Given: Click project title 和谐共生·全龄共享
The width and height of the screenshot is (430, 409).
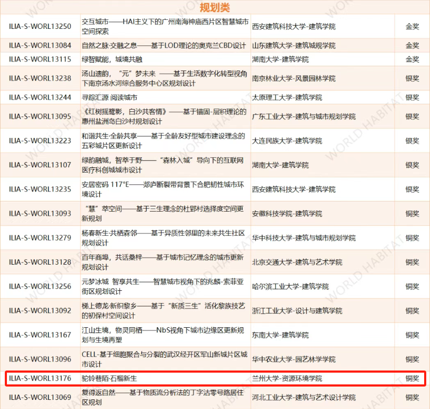Looking at the screenshot, I should coord(163,141).
